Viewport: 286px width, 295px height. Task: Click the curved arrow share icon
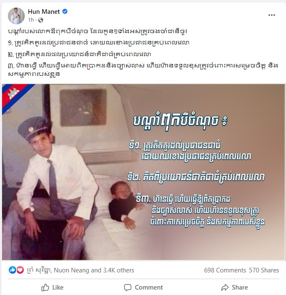pyautogui.click(x=225, y=287)
